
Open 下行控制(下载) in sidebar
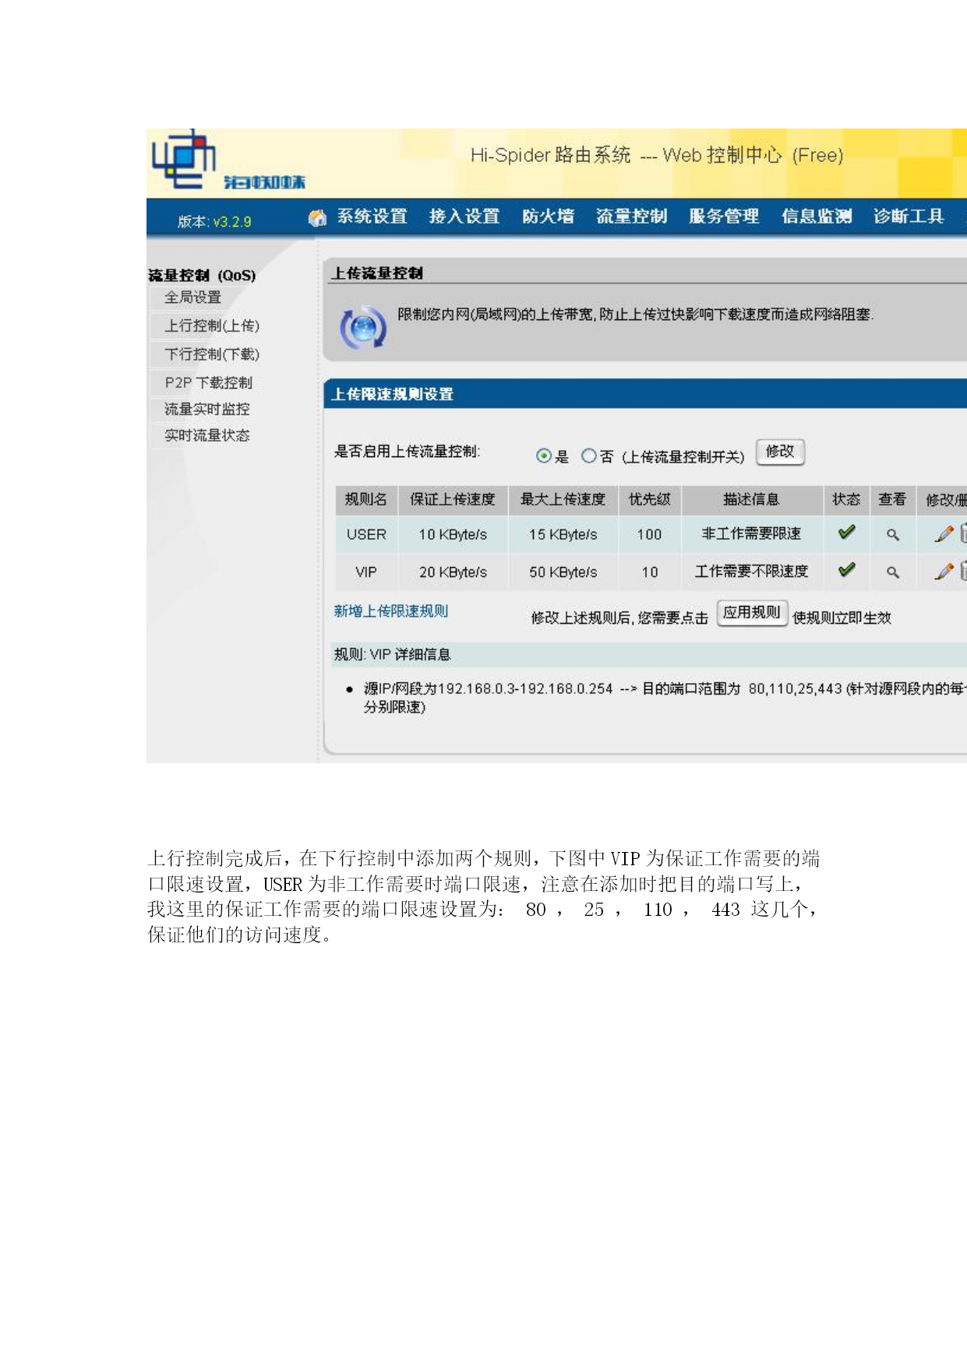point(212,354)
